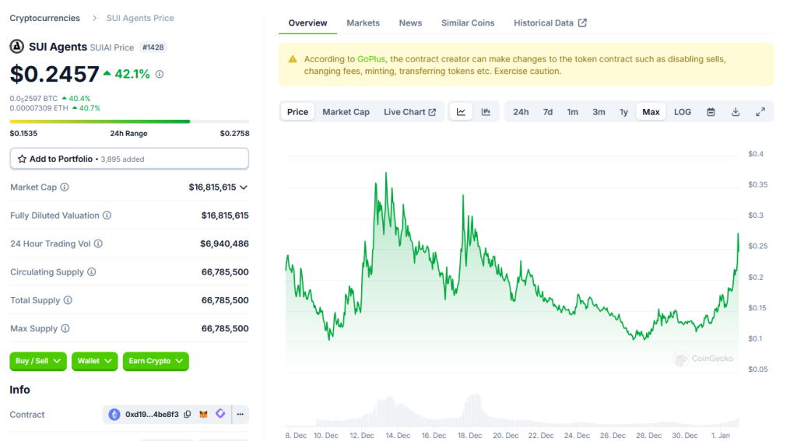This screenshot has height=441, width=797.
Task: Show Max Supply info icon
Action: [x=65, y=329]
